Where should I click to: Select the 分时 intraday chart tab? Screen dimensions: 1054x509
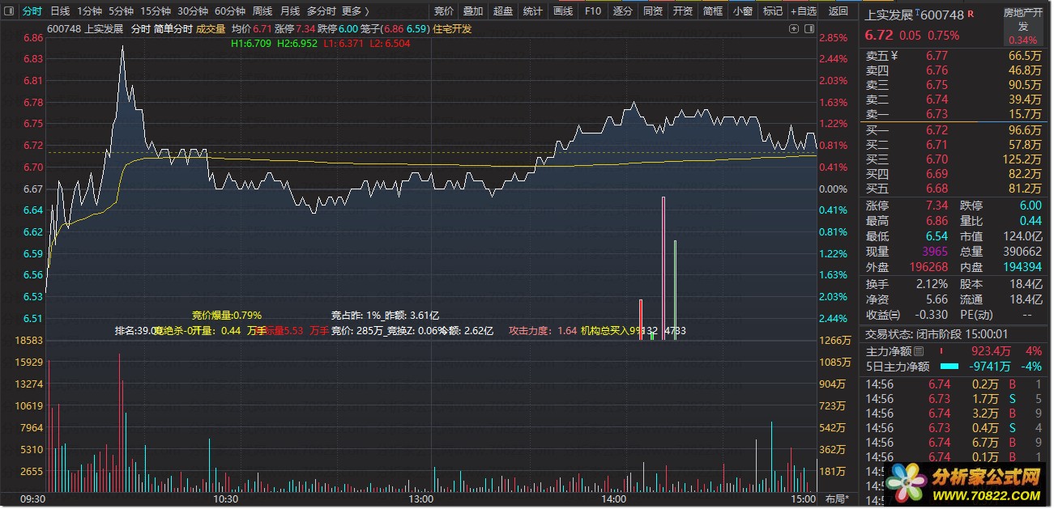coord(32,11)
